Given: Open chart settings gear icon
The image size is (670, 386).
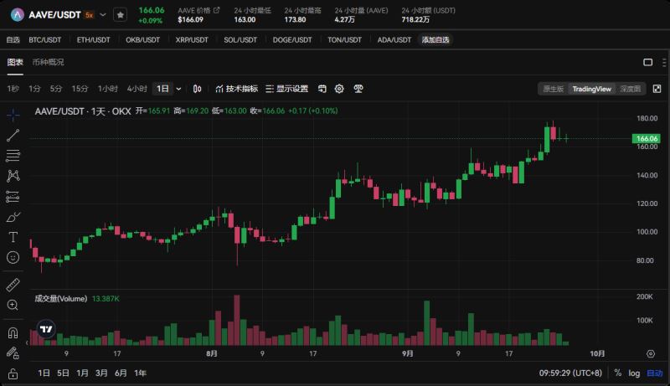Looking at the screenshot, I should point(339,89).
